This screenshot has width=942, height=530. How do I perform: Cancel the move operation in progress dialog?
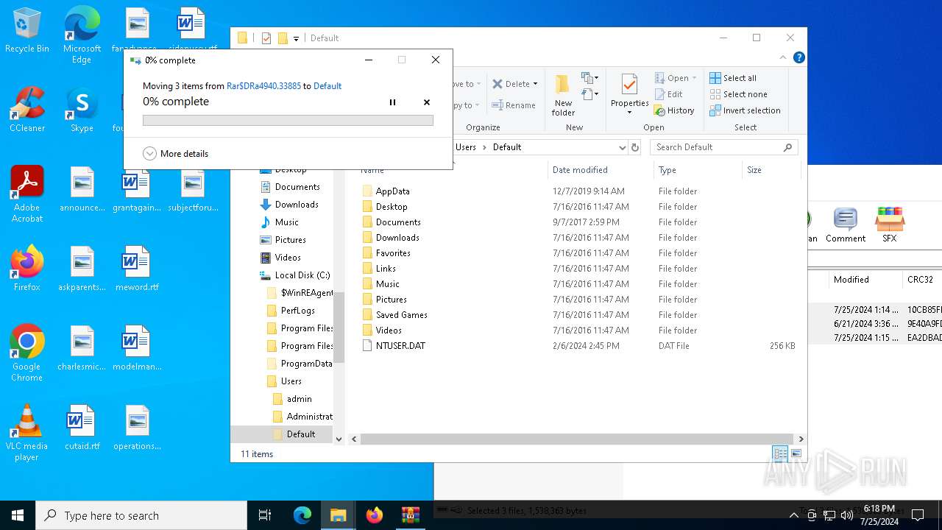tap(427, 102)
